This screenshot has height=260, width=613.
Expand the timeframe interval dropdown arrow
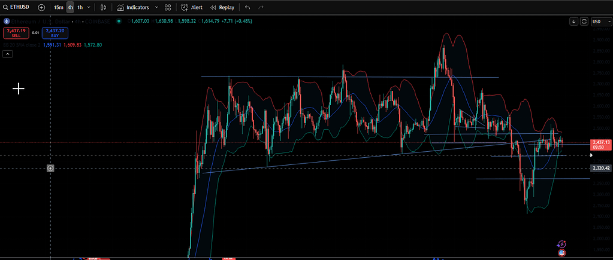coord(89,7)
